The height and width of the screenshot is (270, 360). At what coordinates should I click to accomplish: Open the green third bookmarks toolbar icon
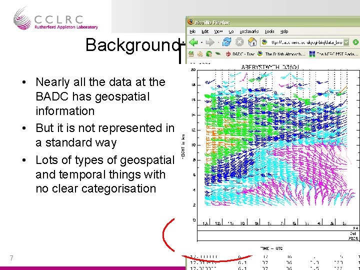(x=208, y=54)
